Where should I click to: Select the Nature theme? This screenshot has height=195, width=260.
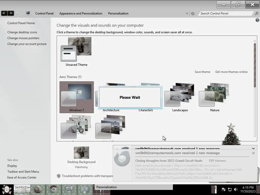click(x=215, y=97)
